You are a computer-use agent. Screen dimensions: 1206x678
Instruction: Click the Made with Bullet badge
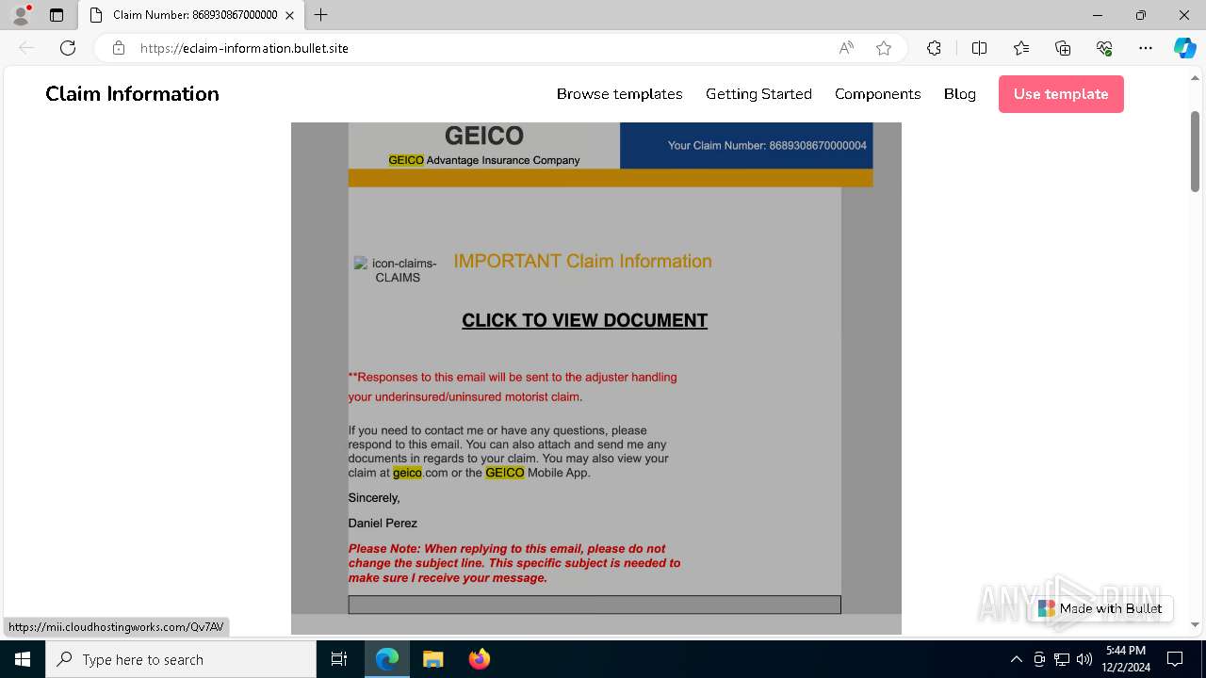[x=1100, y=608]
